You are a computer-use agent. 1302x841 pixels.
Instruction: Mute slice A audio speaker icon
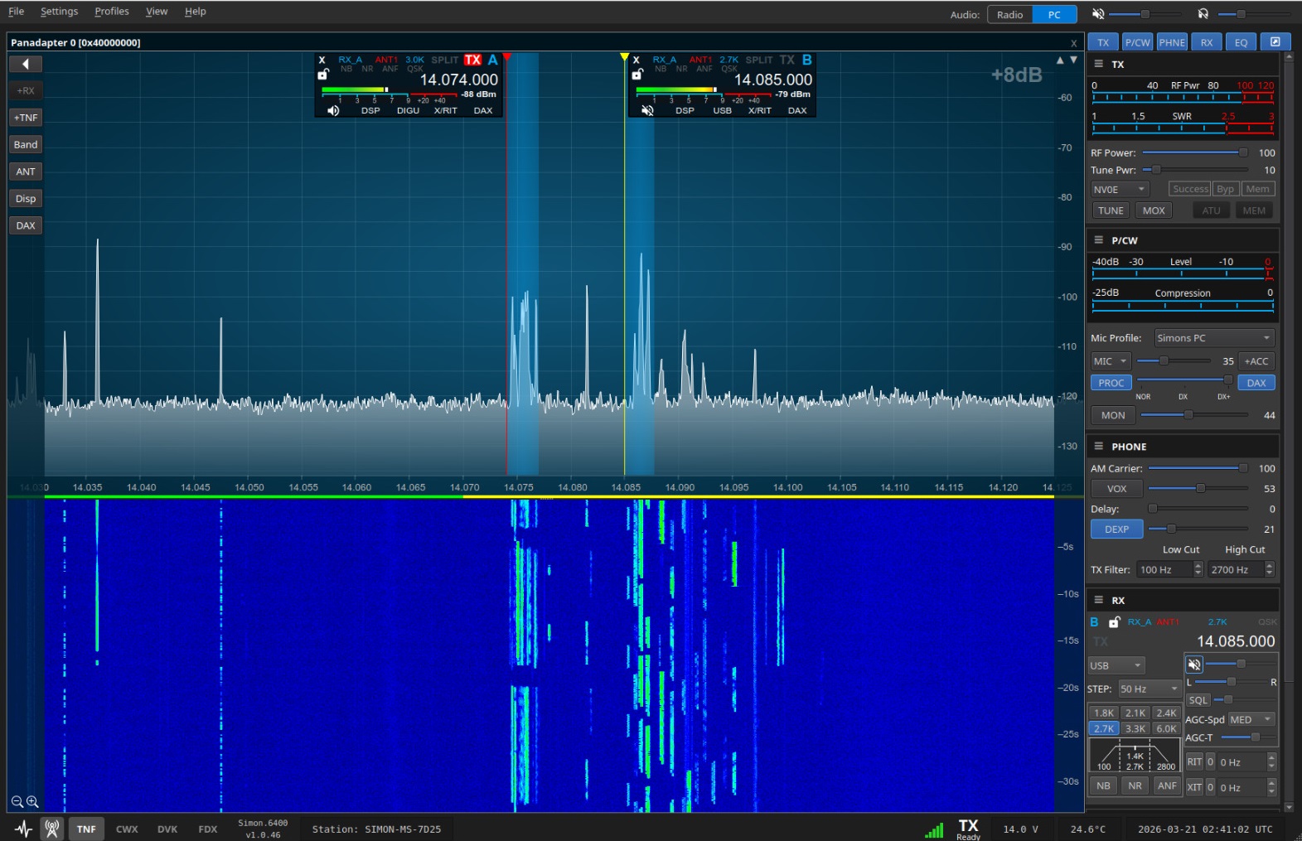[333, 111]
